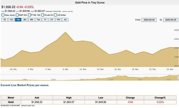Viewport: 179px width, 108px height.
Task: Click 2000 in the navigator timeline
Action: 53,80
